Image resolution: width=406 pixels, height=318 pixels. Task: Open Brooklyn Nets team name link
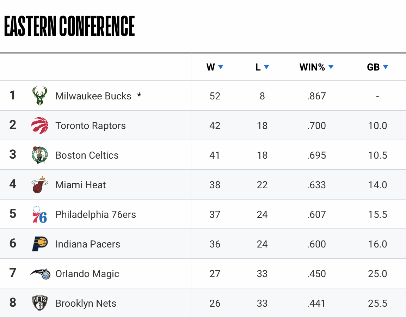(86, 304)
